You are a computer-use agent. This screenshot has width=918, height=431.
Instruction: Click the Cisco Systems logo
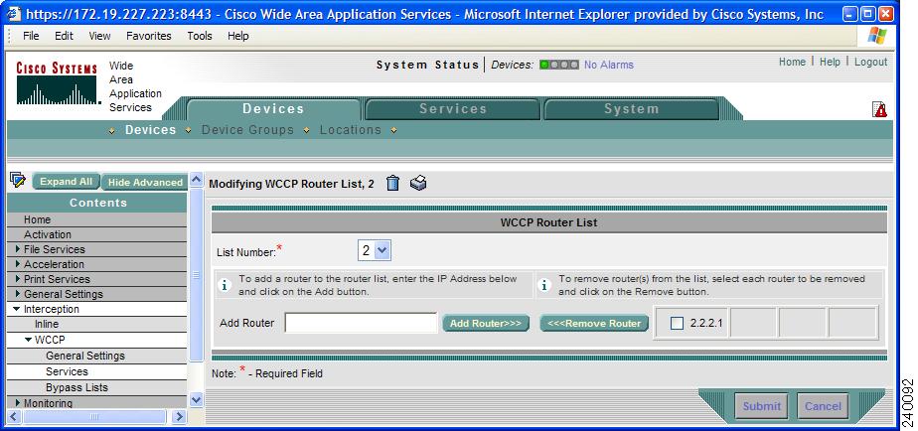click(x=57, y=83)
